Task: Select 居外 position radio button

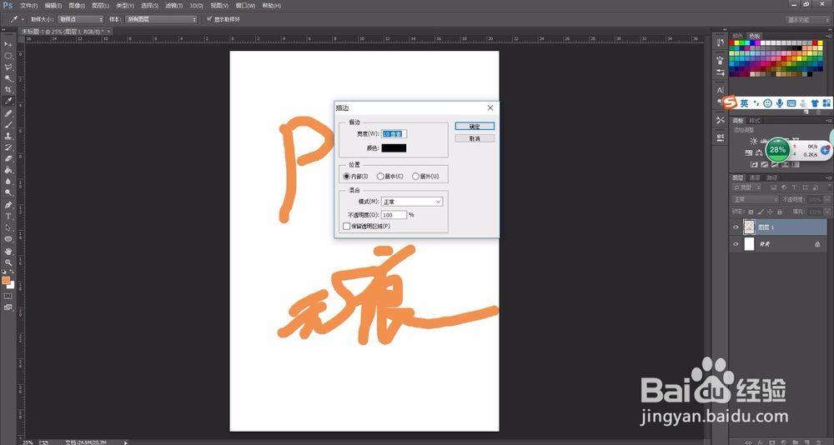Action: click(x=415, y=176)
